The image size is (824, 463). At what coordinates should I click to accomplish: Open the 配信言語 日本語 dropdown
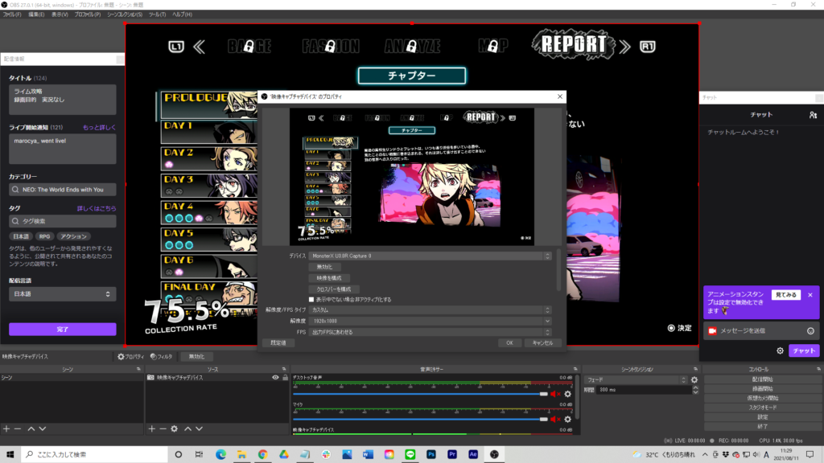pyautogui.click(x=63, y=294)
